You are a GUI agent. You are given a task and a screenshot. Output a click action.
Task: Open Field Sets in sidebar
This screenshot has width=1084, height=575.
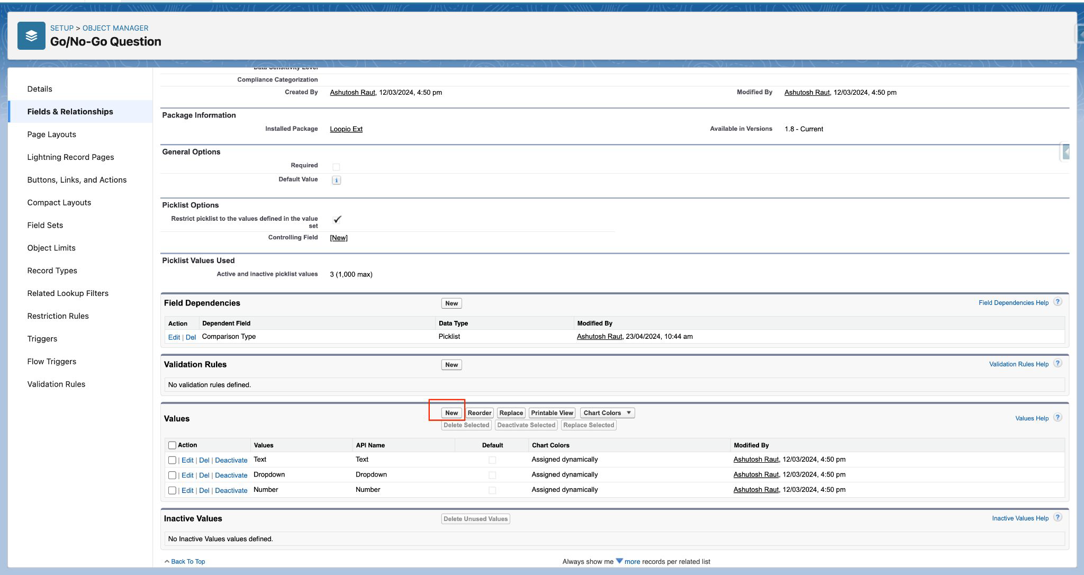pos(46,226)
